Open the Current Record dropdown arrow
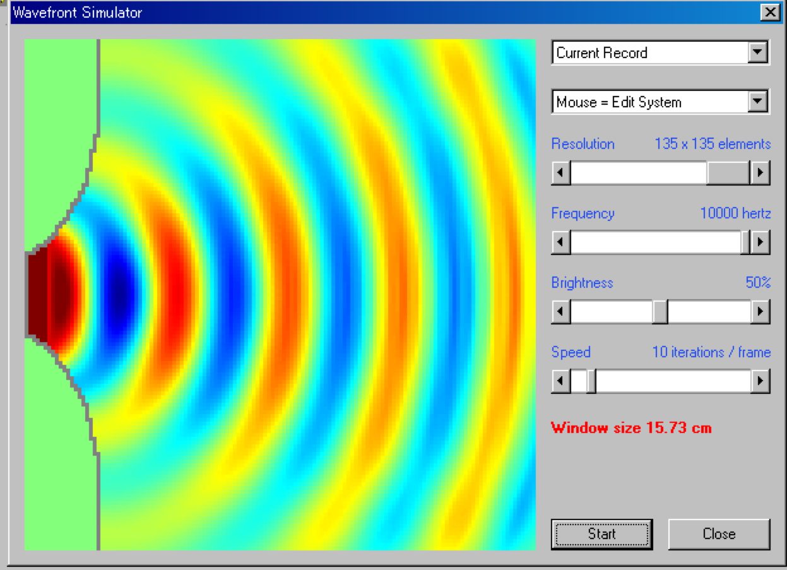The width and height of the screenshot is (787, 570). click(757, 52)
